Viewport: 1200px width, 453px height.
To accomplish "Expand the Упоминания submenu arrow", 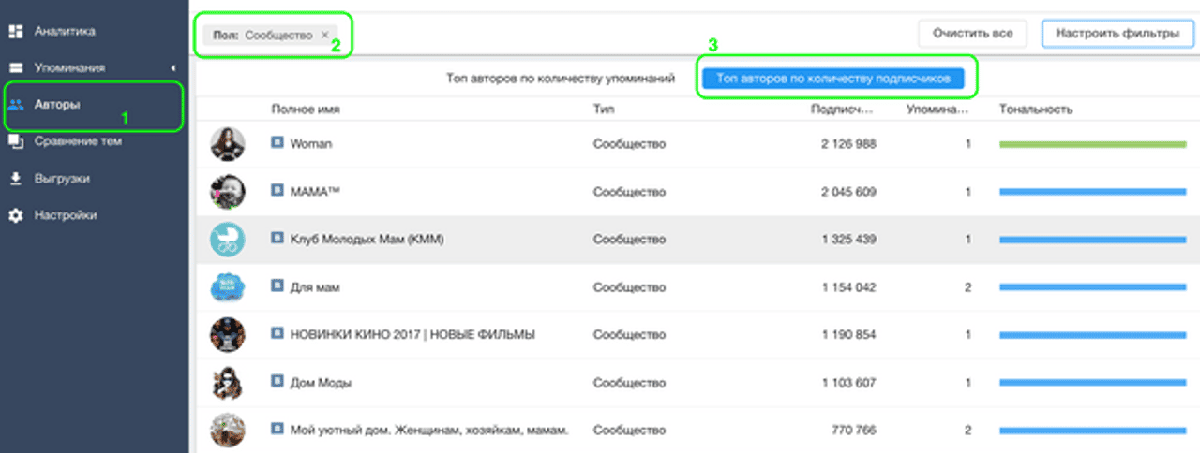I will [x=173, y=68].
